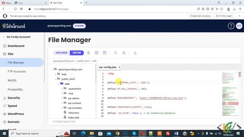The height and width of the screenshot is (137, 244).
Task: Open the KG user avatar menu
Action: pos(239,26)
